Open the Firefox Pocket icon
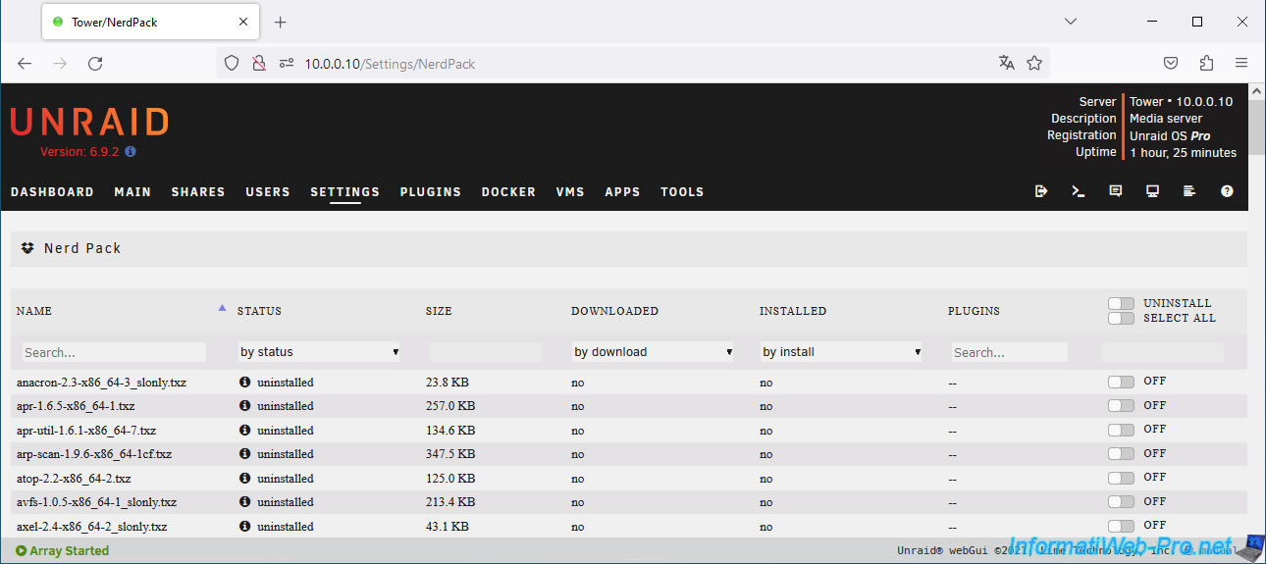 1171,63
